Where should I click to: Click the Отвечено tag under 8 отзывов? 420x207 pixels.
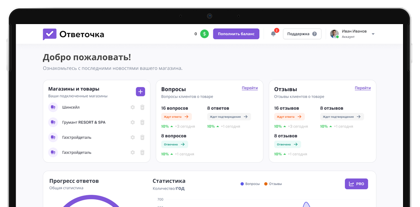point(287,145)
